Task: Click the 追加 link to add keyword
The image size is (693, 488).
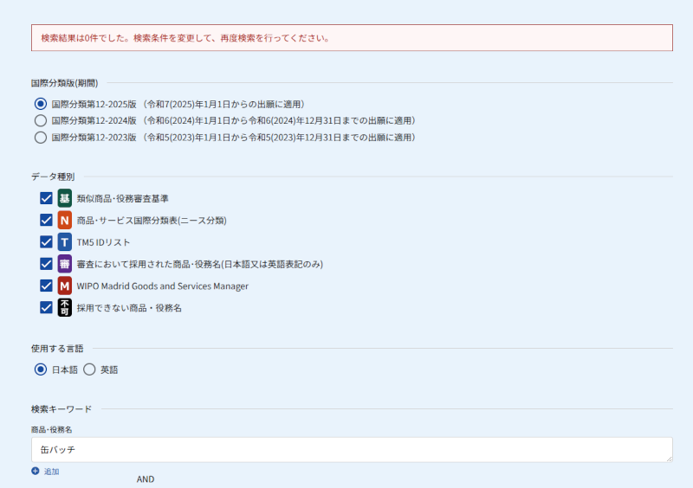Action: pyautogui.click(x=51, y=472)
